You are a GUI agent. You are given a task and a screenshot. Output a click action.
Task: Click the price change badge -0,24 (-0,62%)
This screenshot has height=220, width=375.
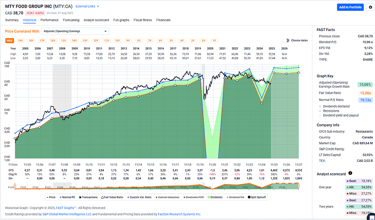[35, 13]
